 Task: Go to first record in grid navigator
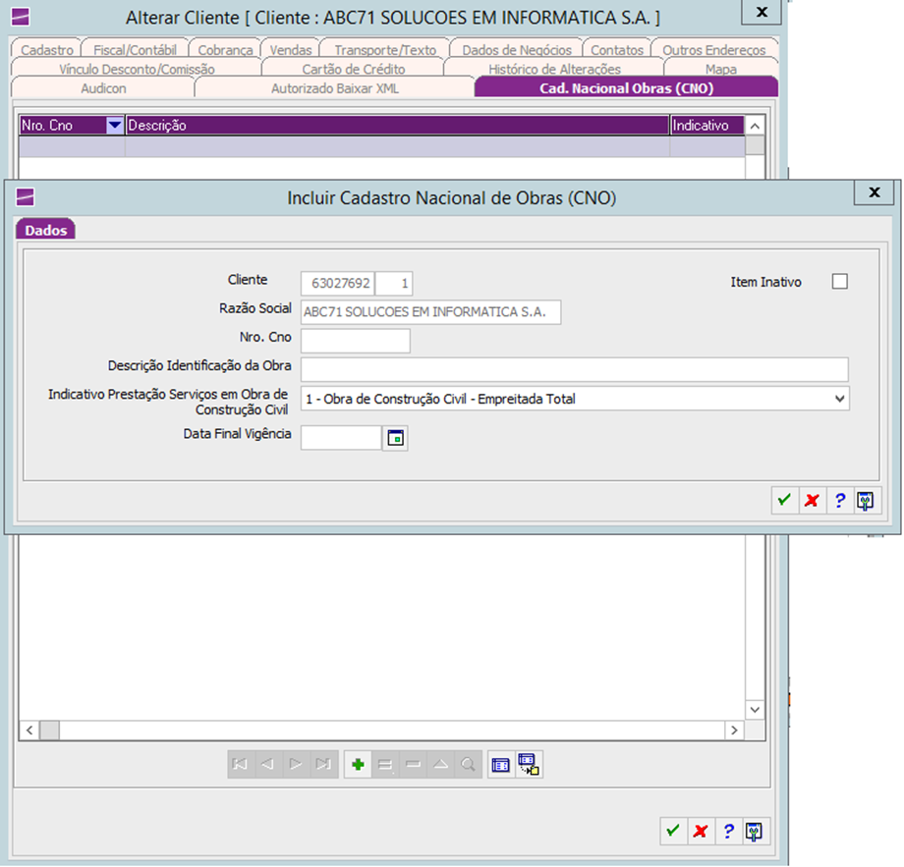240,765
